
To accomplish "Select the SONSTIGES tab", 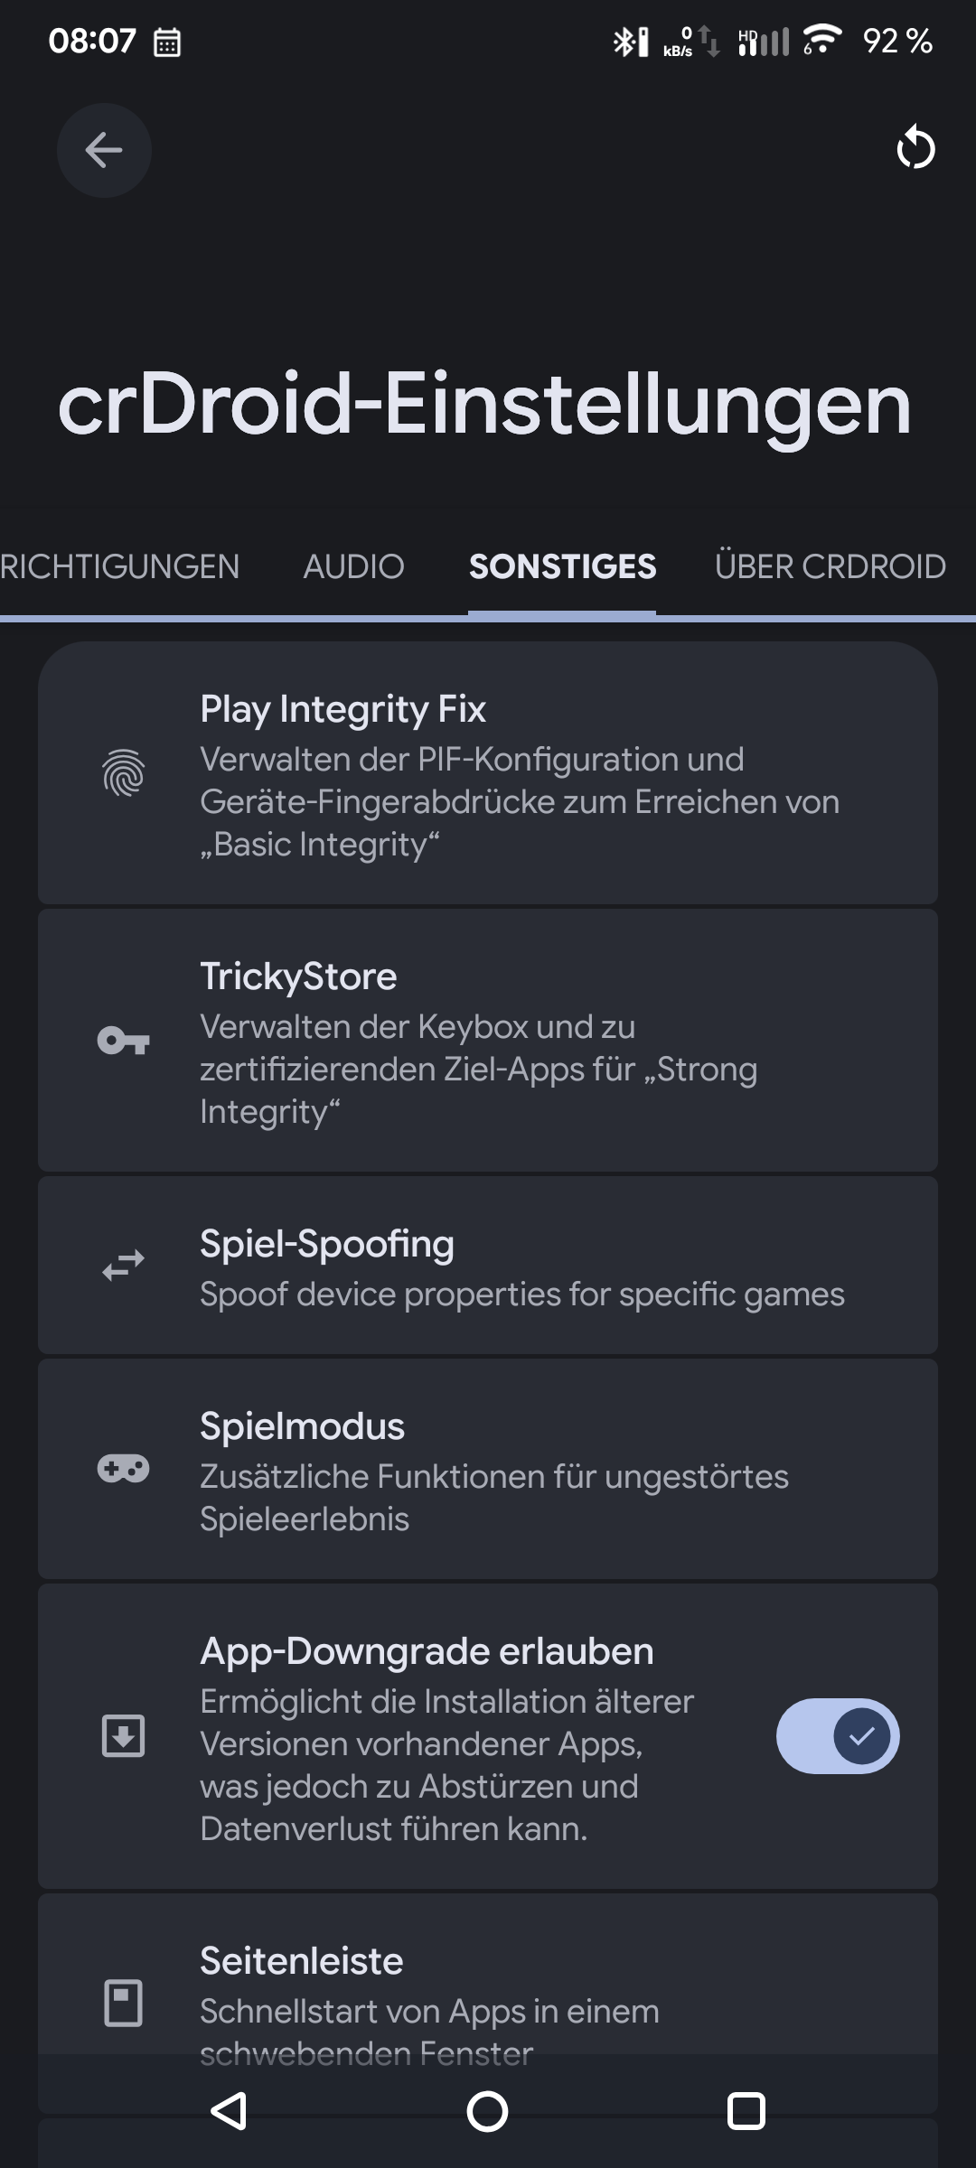I will click(562, 567).
